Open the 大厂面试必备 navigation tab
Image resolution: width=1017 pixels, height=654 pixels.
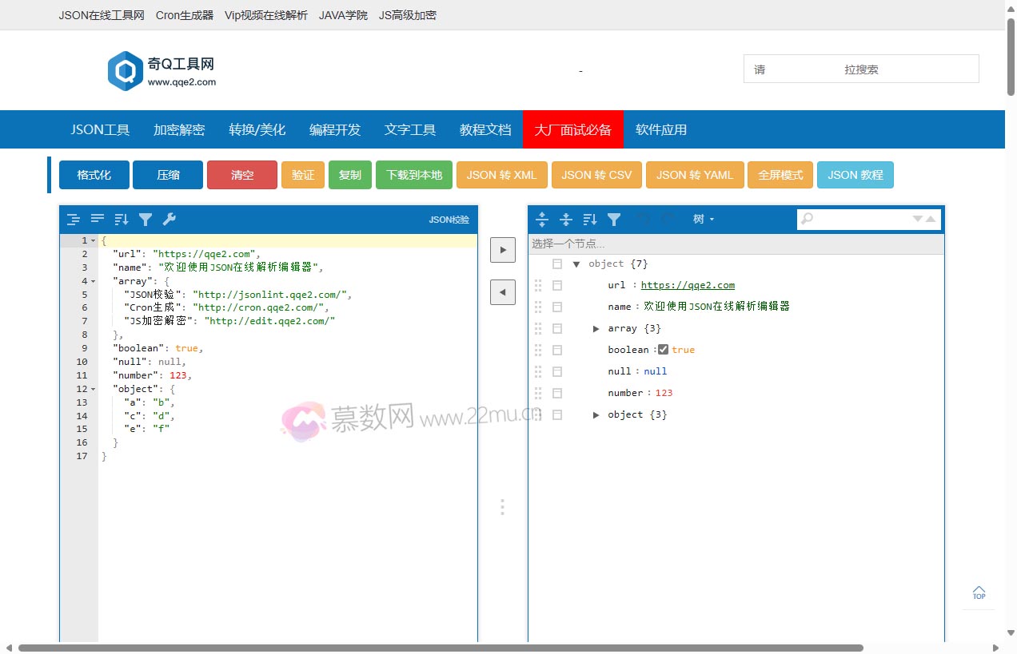tap(572, 129)
